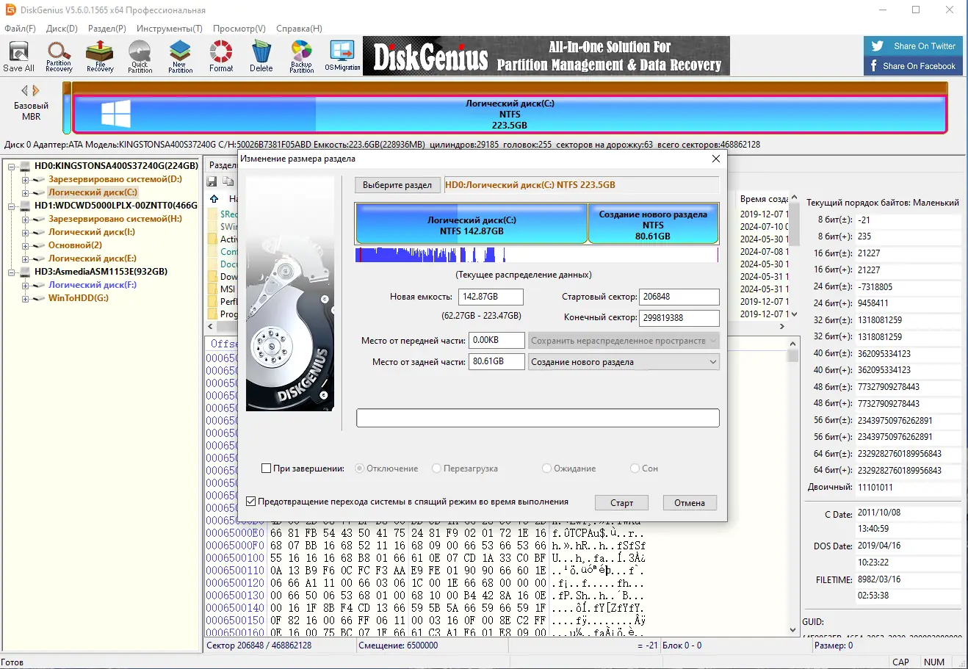Viewport: 968px width, 669px height.
Task: Click the Windows logo in the disk map
Action: pos(116,115)
